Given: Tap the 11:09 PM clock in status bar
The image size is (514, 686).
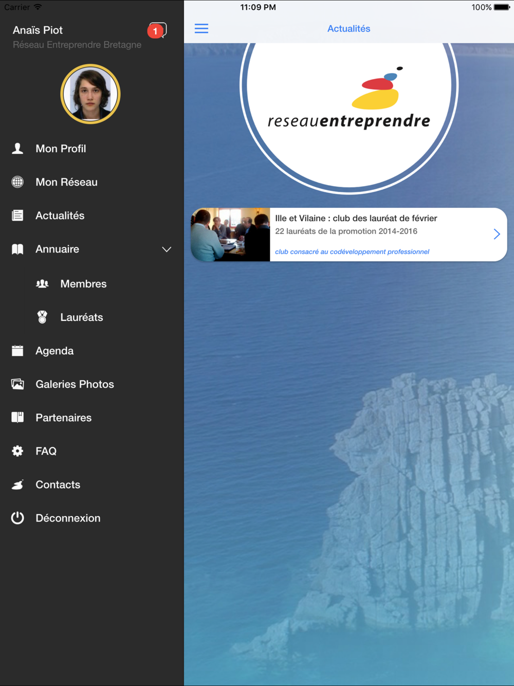Looking at the screenshot, I should click(x=258, y=7).
